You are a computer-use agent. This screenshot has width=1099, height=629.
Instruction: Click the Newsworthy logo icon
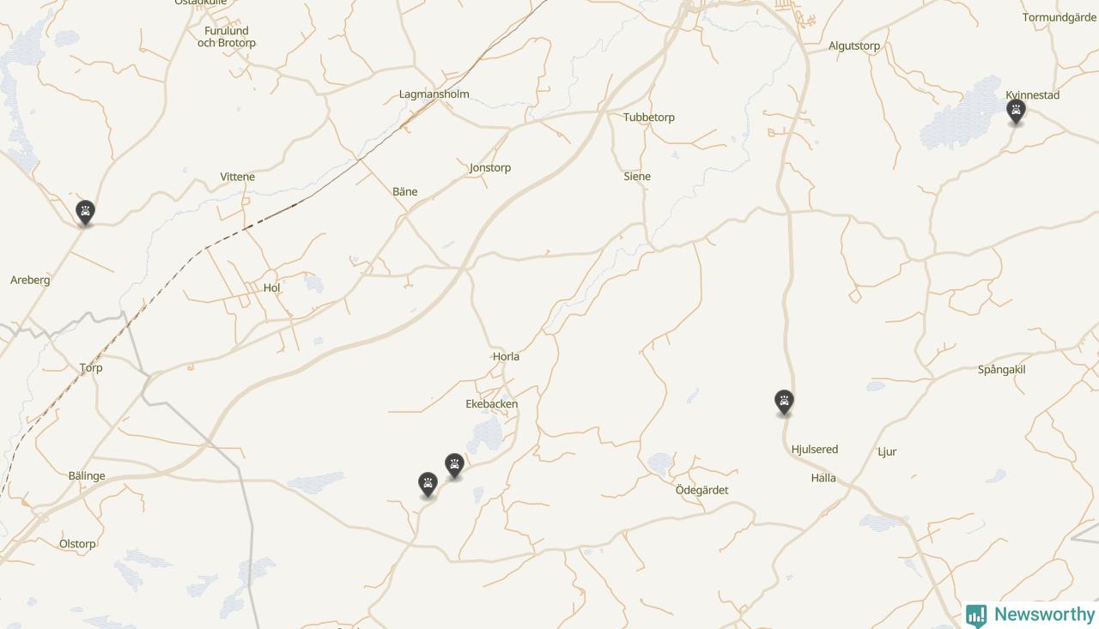tap(976, 615)
